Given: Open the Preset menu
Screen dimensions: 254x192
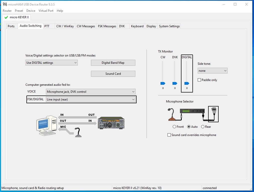Looking at the screenshot, I should (x=19, y=11).
